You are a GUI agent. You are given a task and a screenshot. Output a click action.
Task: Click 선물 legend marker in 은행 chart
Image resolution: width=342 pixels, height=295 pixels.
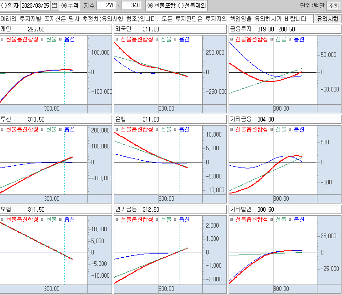pyautogui.click(x=156, y=130)
